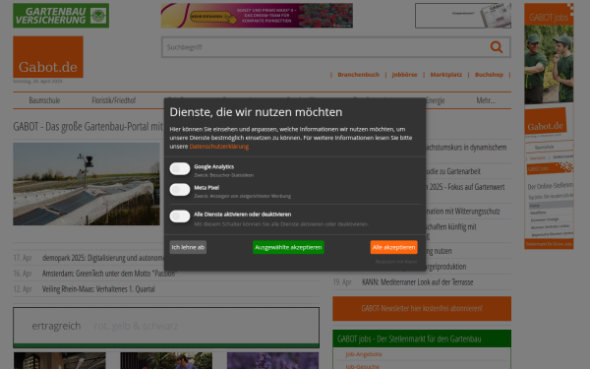Open the Gabot.de logo home link
The width and height of the screenshot is (590, 369).
point(48,57)
